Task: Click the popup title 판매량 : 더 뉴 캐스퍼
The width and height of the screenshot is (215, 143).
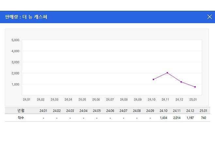Action: coord(26,17)
